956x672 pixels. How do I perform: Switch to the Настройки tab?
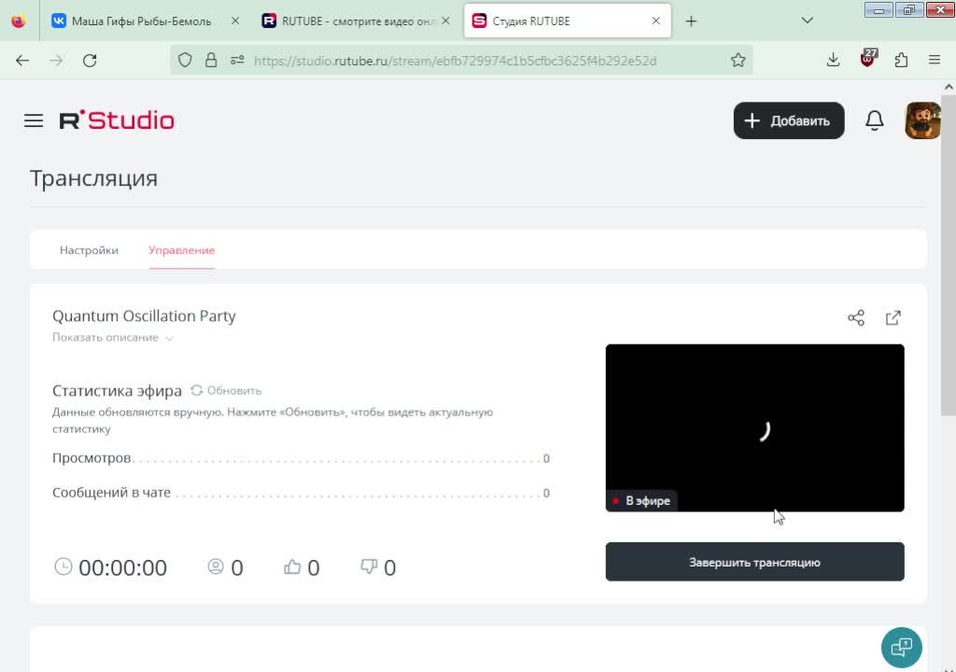point(89,250)
